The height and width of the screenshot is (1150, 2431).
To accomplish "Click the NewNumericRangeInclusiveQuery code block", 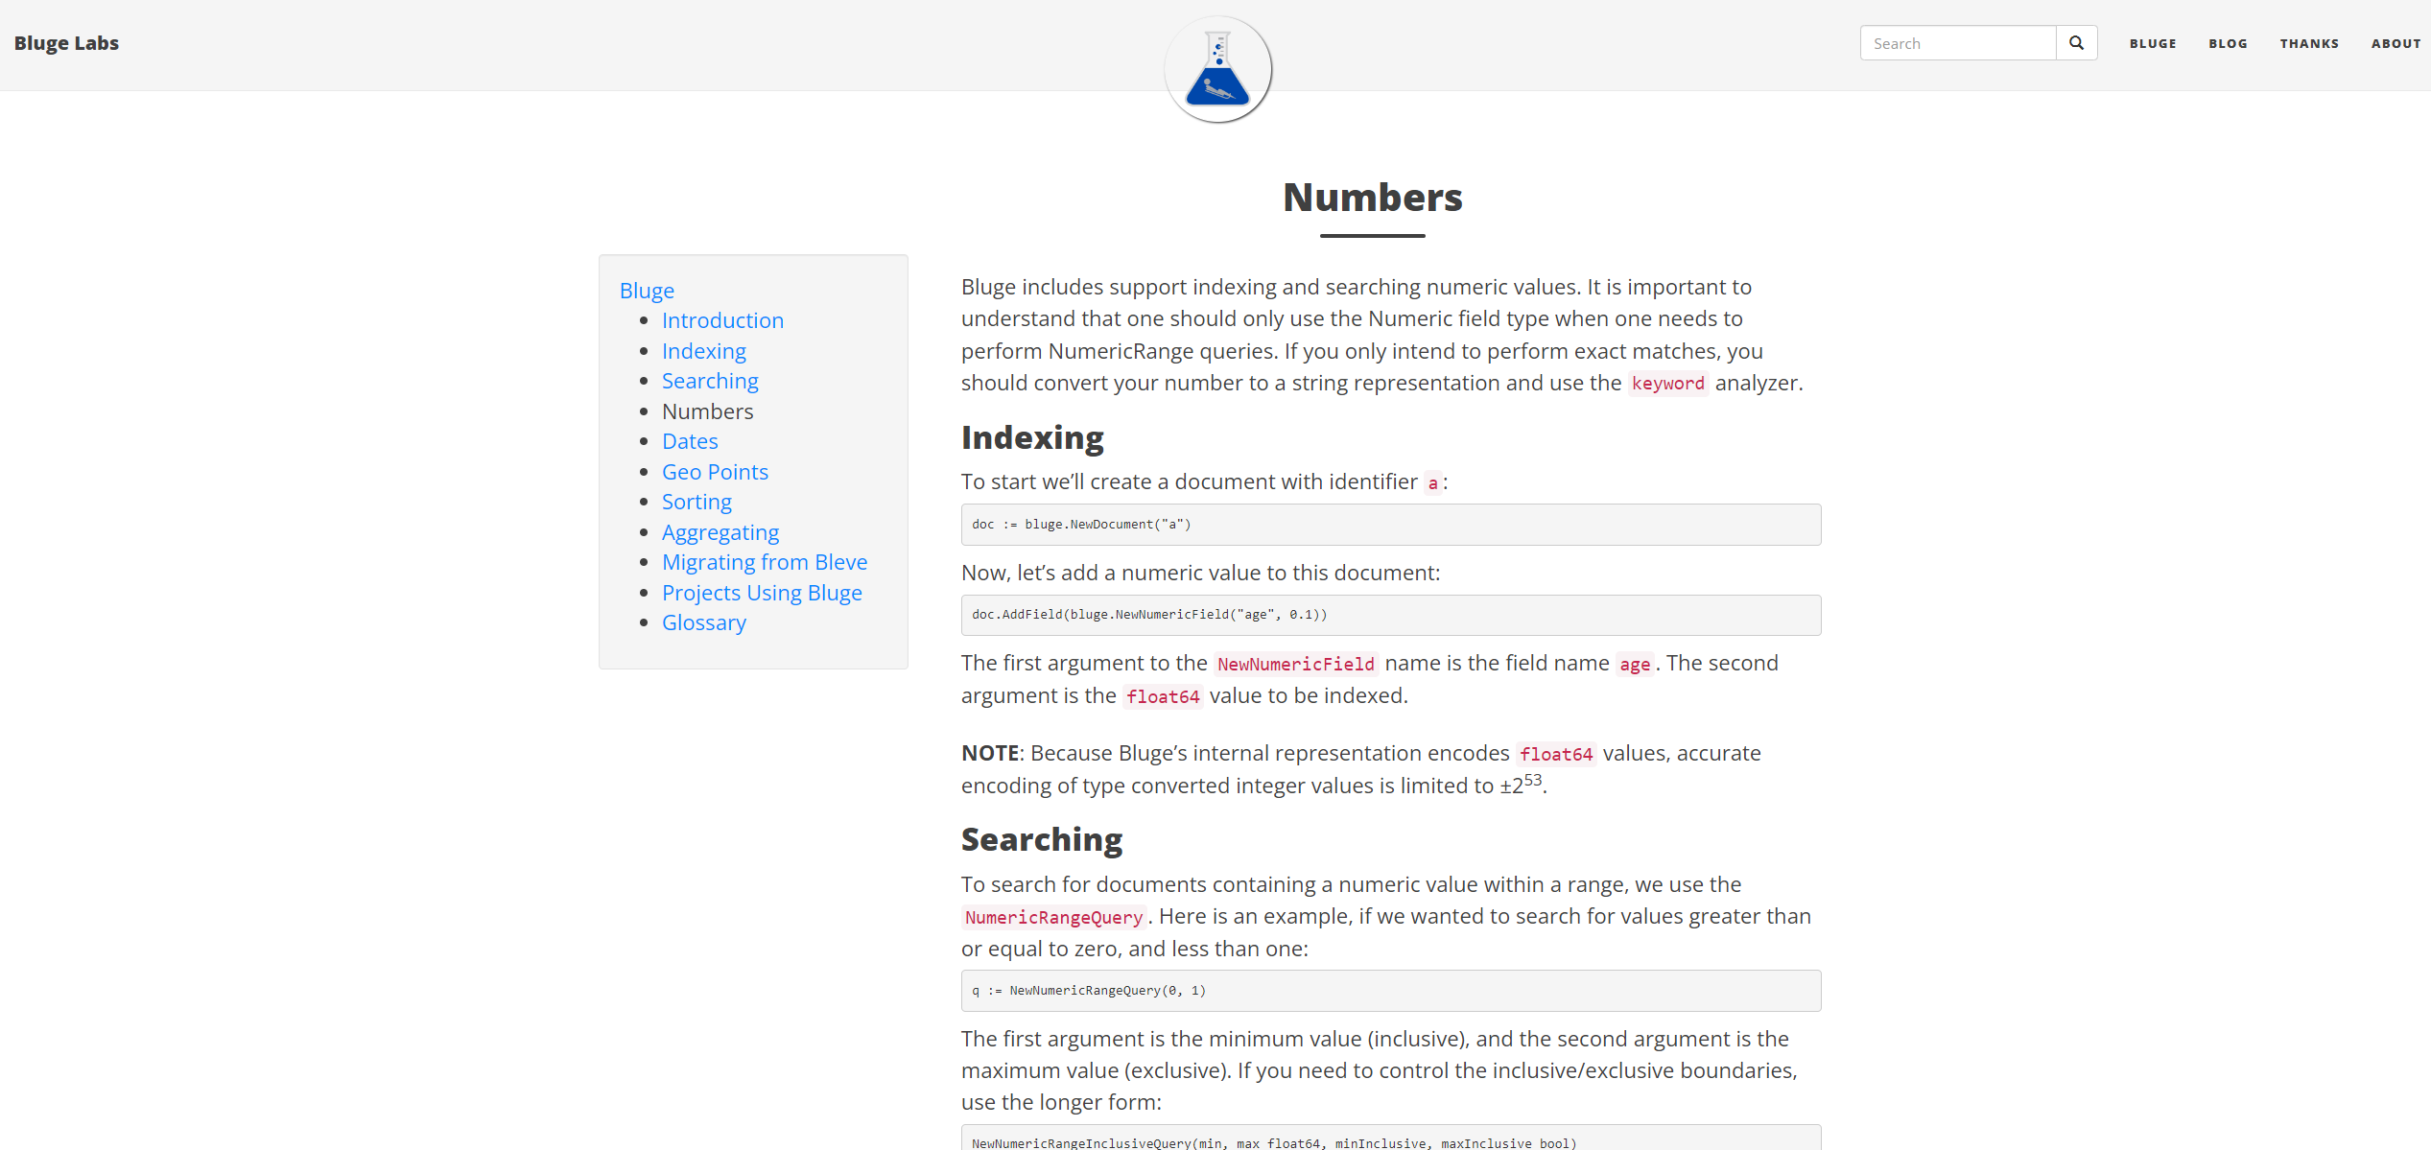I will point(1391,1138).
